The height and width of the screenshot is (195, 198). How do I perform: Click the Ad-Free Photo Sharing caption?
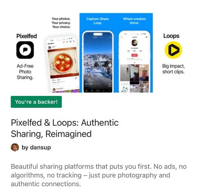[x=25, y=72]
